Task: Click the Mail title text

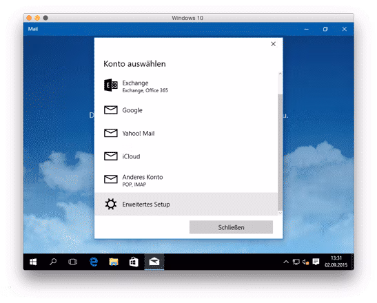Action: coord(33,29)
